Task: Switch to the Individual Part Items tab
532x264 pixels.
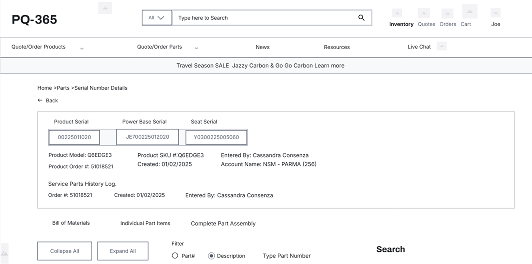Action: (145, 223)
